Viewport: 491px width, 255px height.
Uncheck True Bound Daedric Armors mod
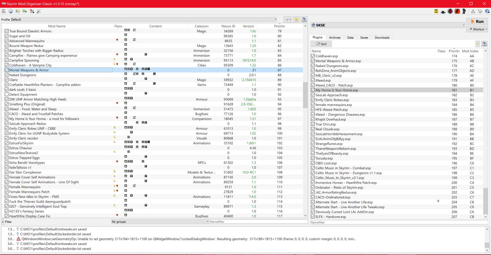point(7,31)
